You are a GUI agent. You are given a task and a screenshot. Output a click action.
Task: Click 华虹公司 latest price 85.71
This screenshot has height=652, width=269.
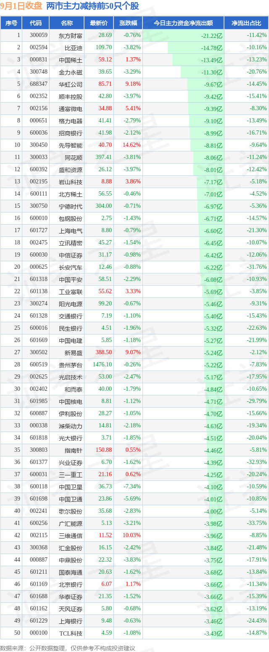coord(105,84)
